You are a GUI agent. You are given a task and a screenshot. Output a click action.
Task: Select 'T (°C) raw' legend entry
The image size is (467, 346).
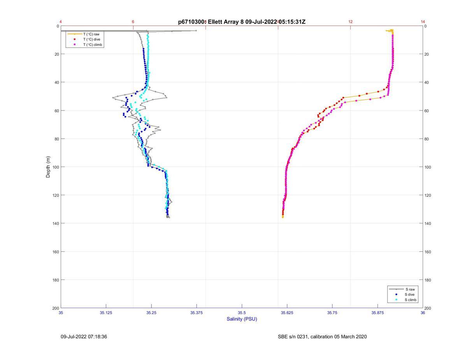coord(84,34)
